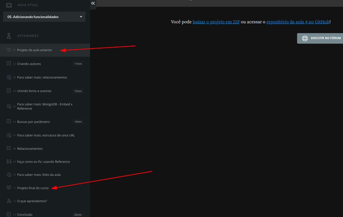Click the flask icon beside Atividades
Image resolution: width=343 pixels, height=217 pixels.
9,36
